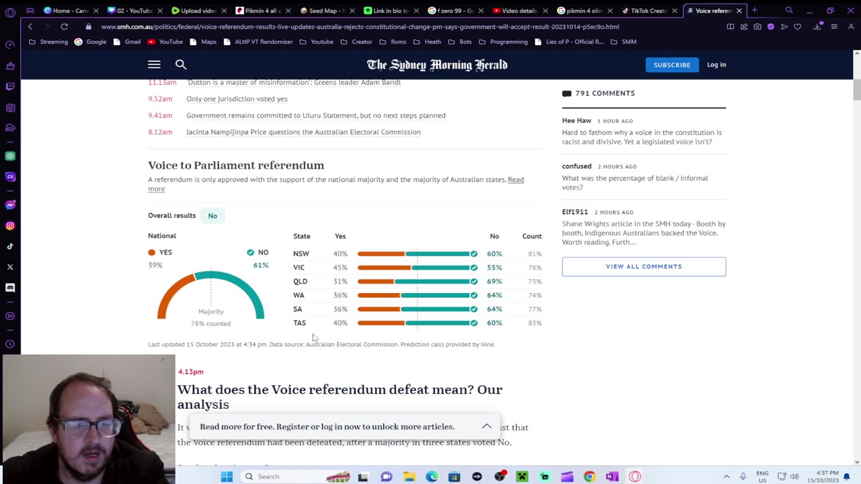Open Programming bookmarks folder

[503, 42]
